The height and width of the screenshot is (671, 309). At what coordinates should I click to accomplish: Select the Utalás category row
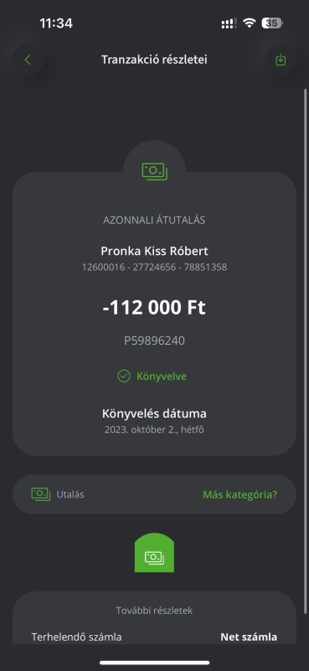click(x=154, y=494)
